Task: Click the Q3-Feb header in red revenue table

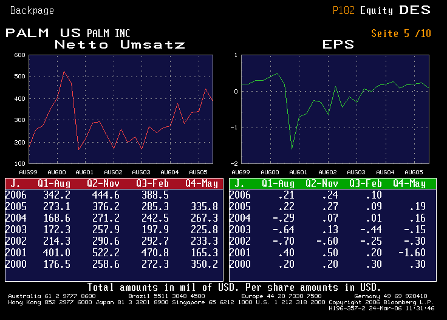Action: pyautogui.click(x=152, y=184)
